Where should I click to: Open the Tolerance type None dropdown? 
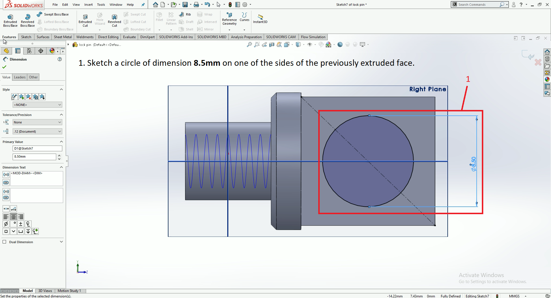click(37, 122)
